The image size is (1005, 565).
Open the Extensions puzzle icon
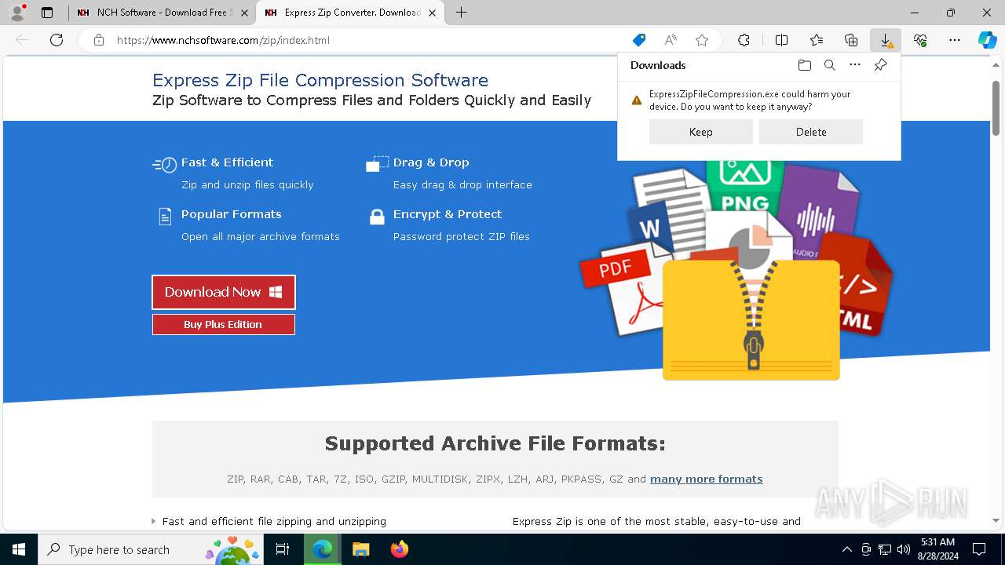click(x=744, y=40)
